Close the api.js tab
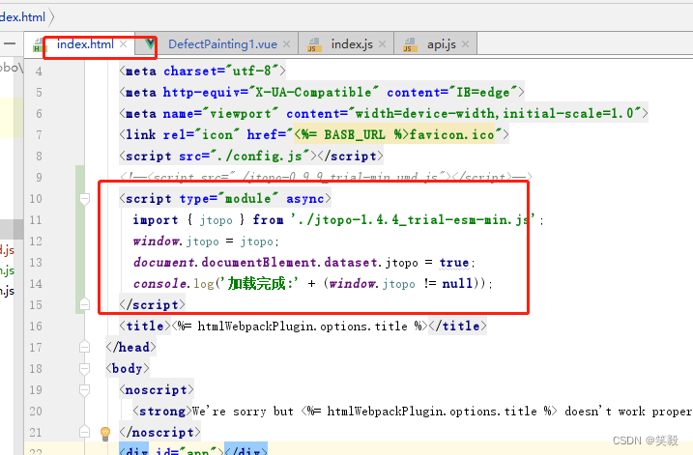Image resolution: width=693 pixels, height=455 pixels. click(x=465, y=44)
